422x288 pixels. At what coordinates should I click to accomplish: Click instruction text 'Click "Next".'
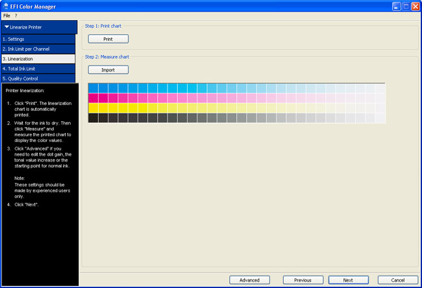tap(27, 204)
